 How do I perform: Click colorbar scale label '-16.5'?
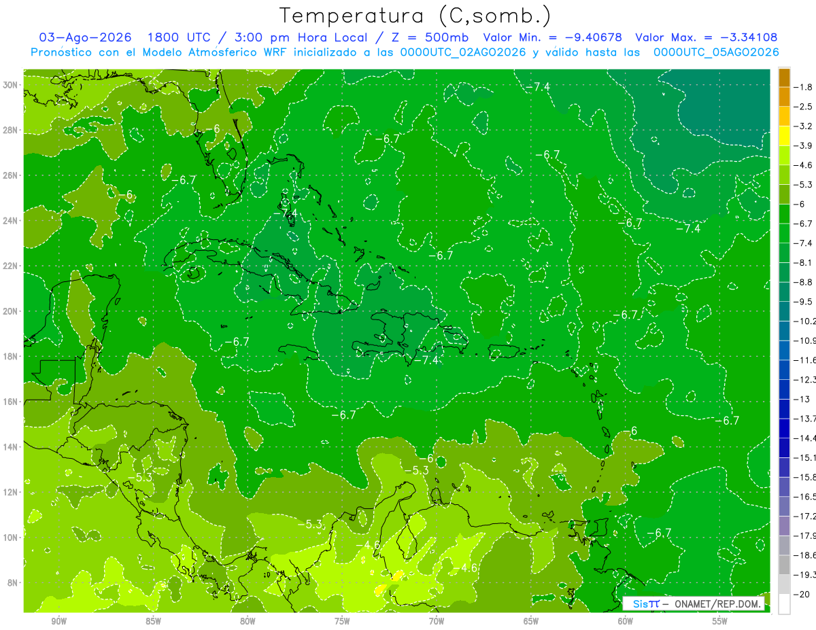[806, 497]
